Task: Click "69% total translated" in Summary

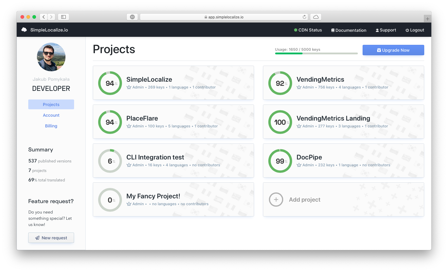Action: click(47, 180)
